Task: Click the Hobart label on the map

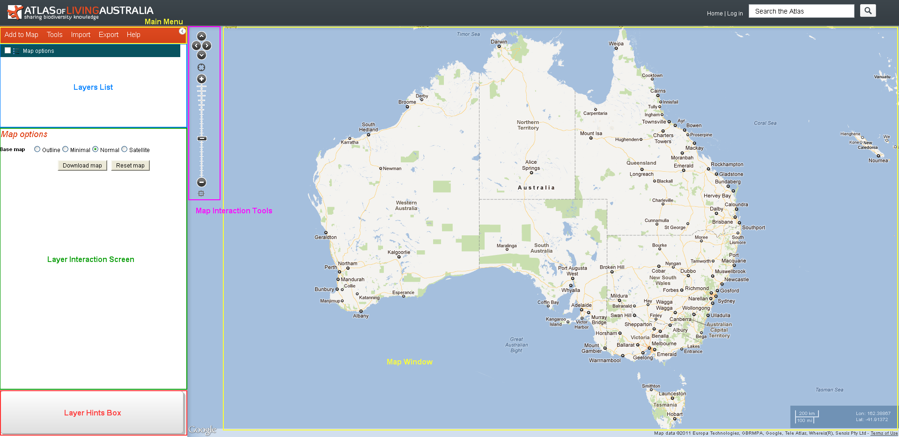Action: tap(675, 414)
